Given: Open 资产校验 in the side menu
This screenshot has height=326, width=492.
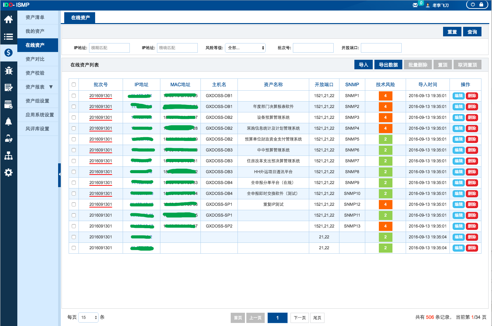Looking at the screenshot, I should (38, 73).
